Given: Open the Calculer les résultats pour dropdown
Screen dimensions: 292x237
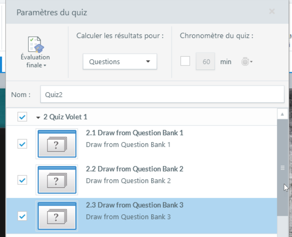Looking at the screenshot, I should (x=120, y=62).
